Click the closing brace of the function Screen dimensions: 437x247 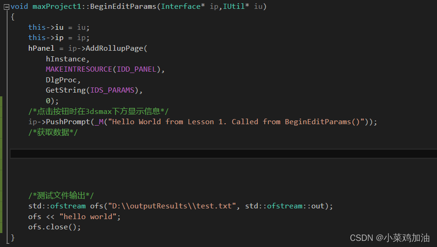click(13, 238)
